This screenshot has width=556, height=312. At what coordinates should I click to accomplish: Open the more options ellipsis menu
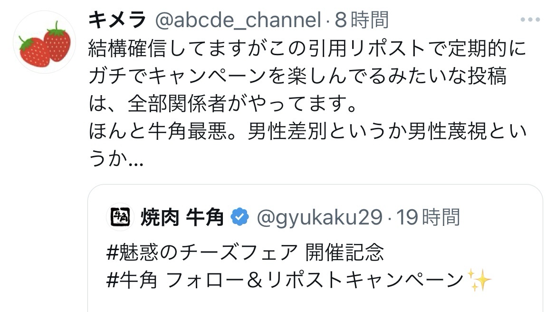pos(530,20)
